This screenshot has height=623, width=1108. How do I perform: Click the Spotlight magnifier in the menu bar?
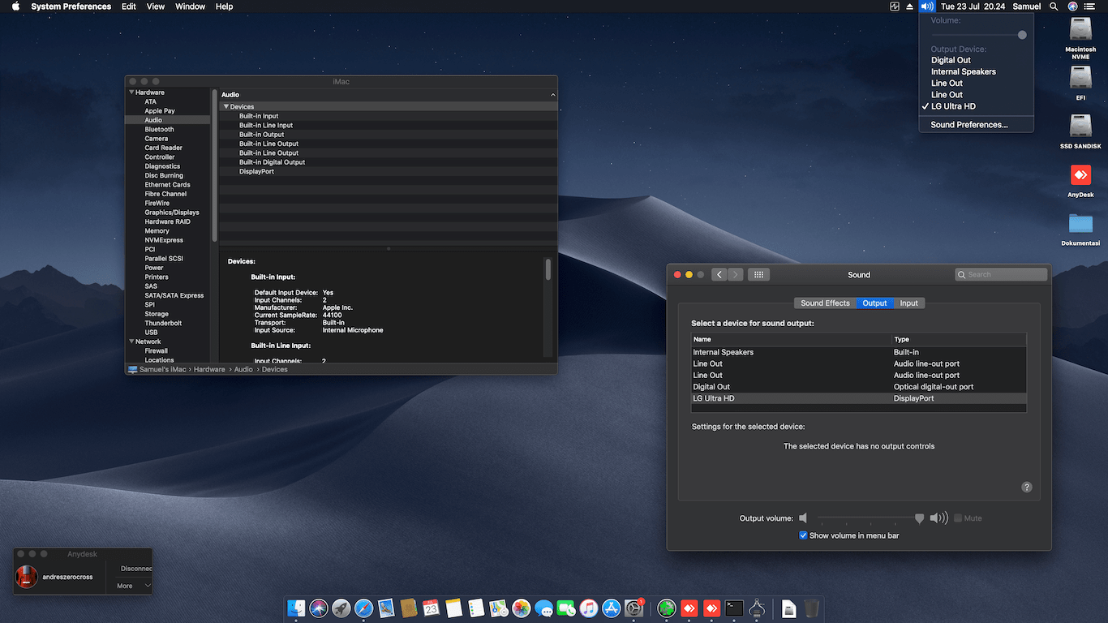(1054, 6)
